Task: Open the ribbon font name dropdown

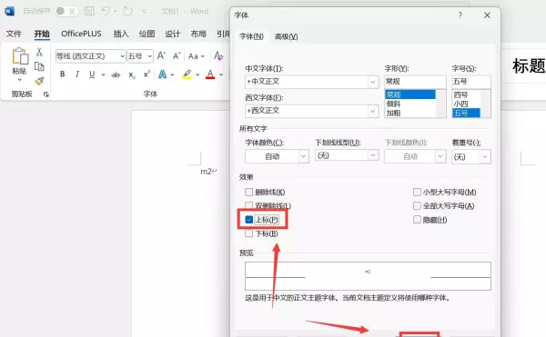Action: click(122, 56)
